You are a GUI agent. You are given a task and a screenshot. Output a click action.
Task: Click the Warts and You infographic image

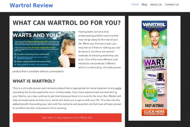click(x=44, y=49)
